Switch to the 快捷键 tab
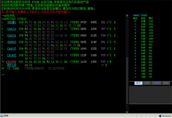172x118 pixels. pyautogui.click(x=156, y=83)
